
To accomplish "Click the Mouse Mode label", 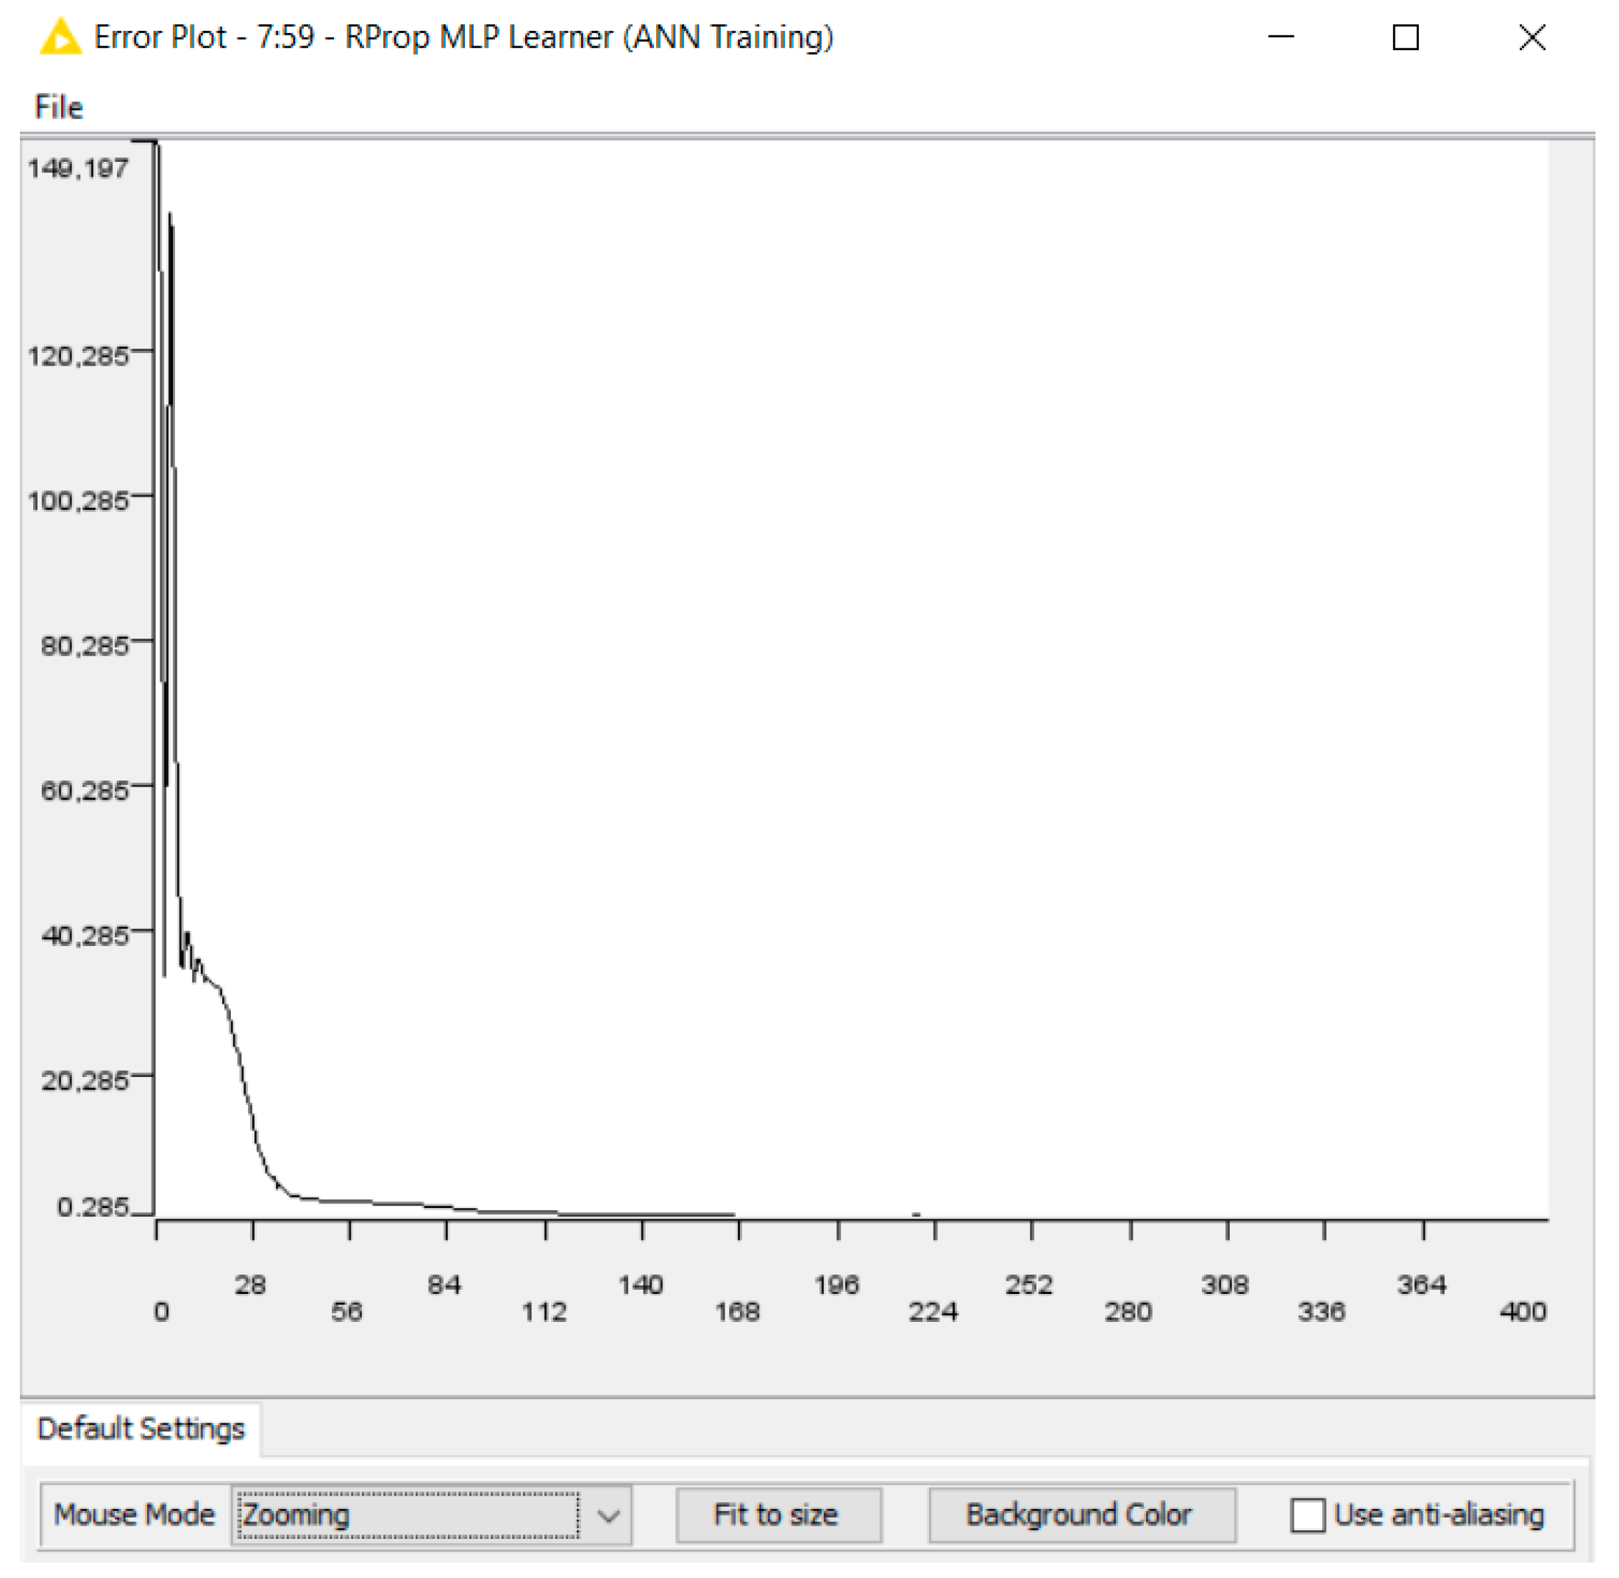I will [x=134, y=1516].
